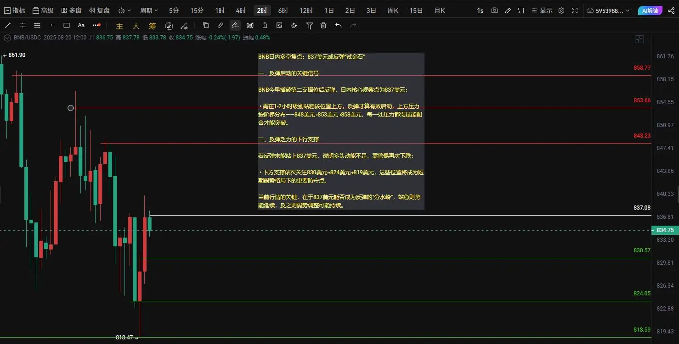Switch to the 3日 timeframe

point(371,10)
